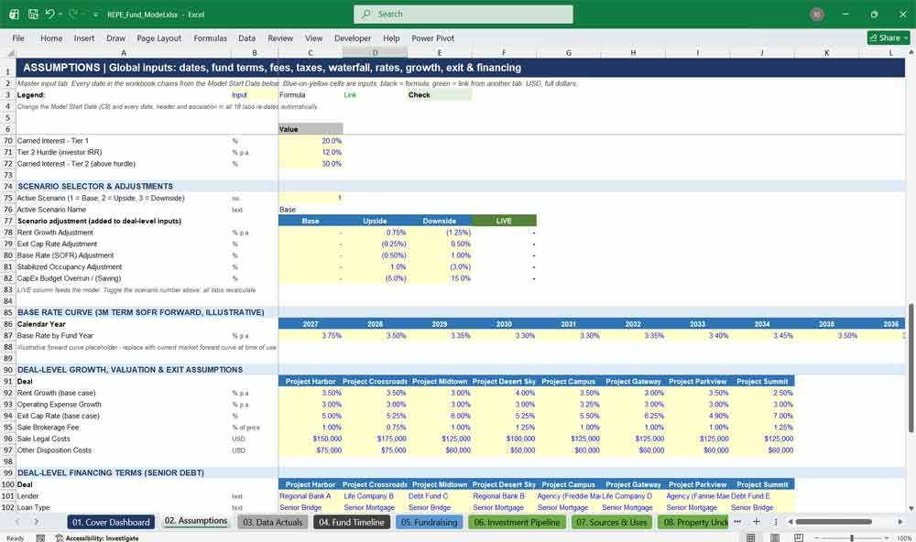Click the Redo icon
The width and height of the screenshot is (916, 542).
pyautogui.click(x=73, y=14)
